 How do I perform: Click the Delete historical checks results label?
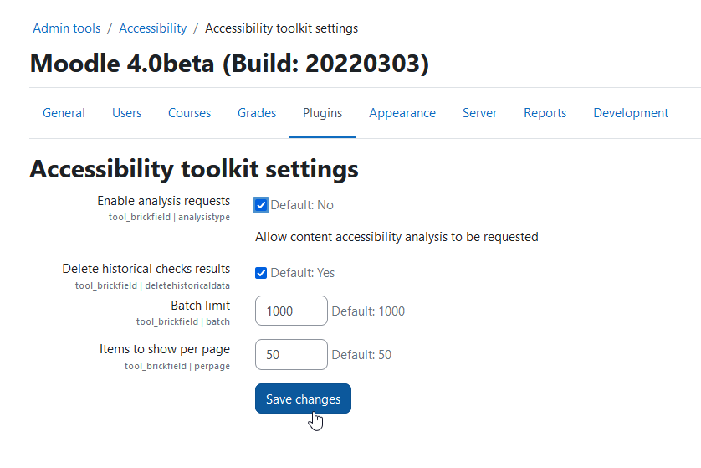coord(146,269)
